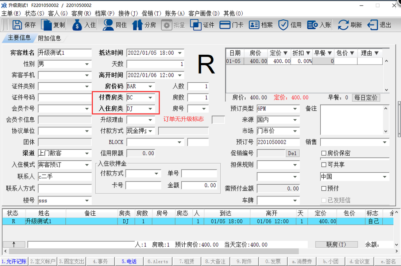Click the 备注 box scrollbar down arrow

tap(386, 131)
